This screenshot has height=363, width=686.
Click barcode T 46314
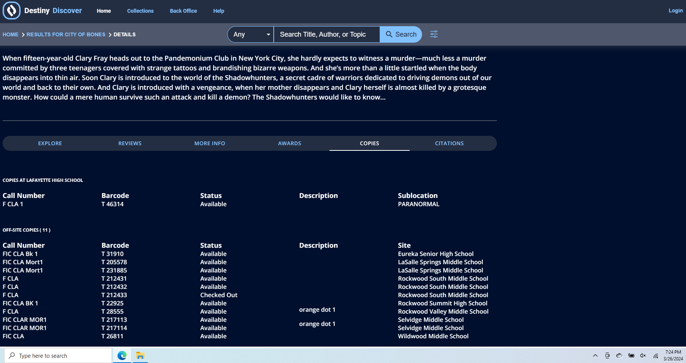112,204
